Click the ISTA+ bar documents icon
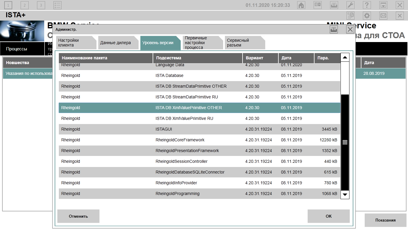The image size is (408, 229). [350, 16]
